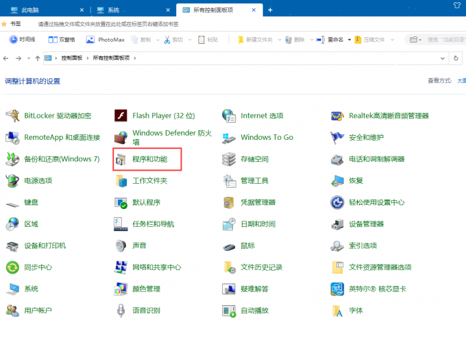This screenshot has height=338, width=466.
Task: Open 程序和功能 icon
Action: [x=121, y=159]
